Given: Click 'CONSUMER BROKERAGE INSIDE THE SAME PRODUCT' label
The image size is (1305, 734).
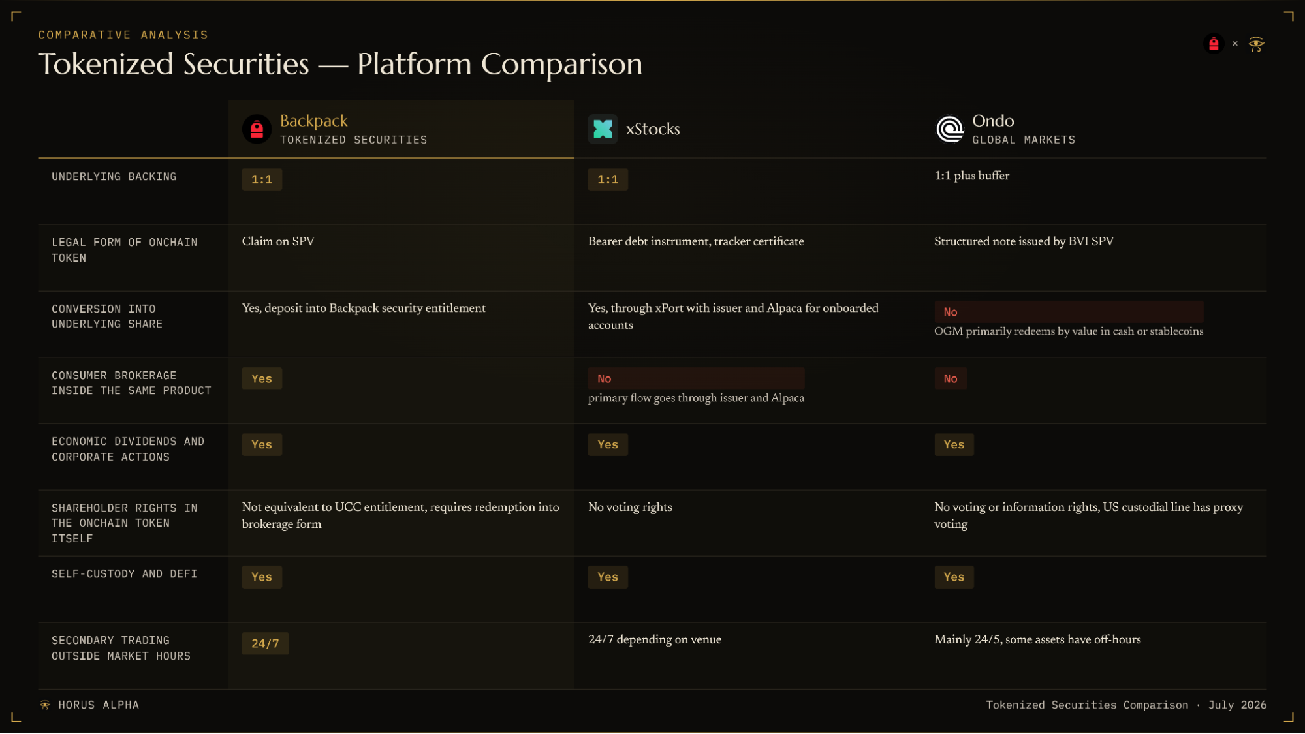Looking at the screenshot, I should tap(131, 383).
